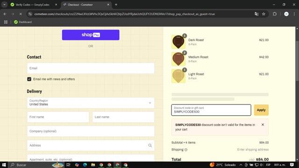Viewport: 299px width, 168px height.
Task: Open the tab search dropdown arrow
Action: pyautogui.click(x=4, y=5)
